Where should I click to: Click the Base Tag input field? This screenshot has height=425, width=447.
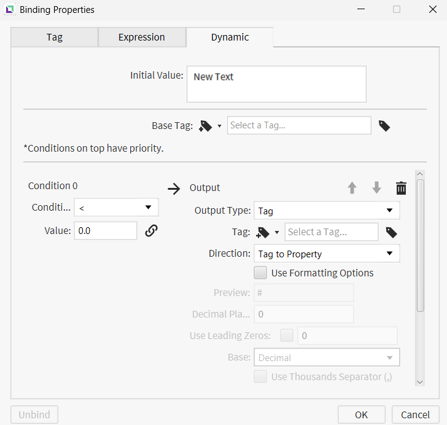coord(299,125)
